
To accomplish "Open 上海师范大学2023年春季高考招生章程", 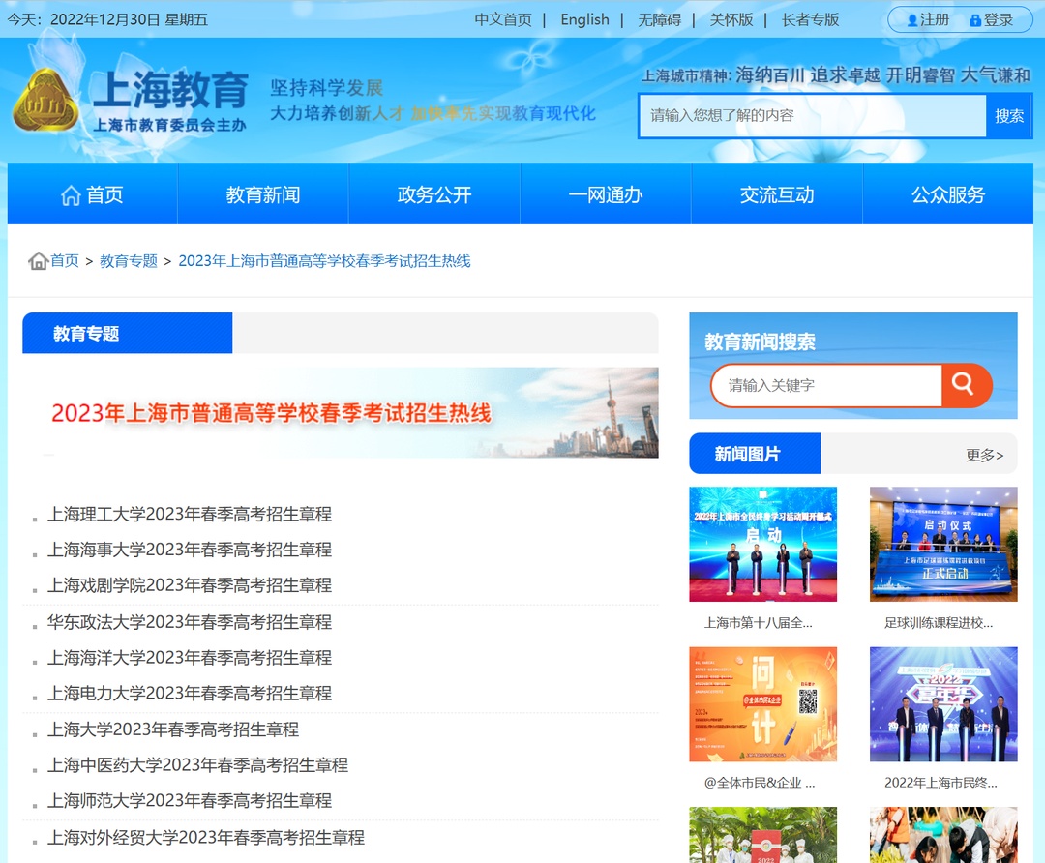I will [x=190, y=800].
